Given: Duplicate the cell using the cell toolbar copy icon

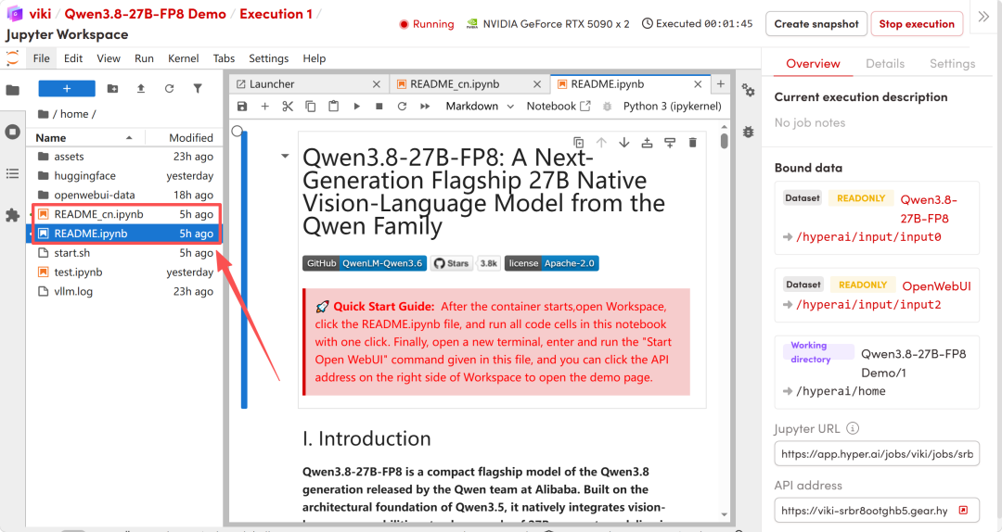Looking at the screenshot, I should pyautogui.click(x=578, y=143).
